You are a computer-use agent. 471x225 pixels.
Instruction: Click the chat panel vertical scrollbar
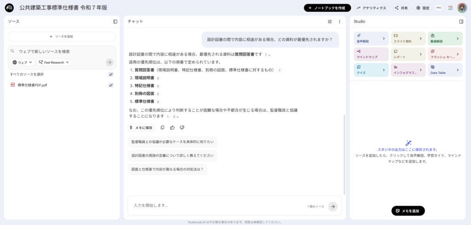(x=344, y=152)
